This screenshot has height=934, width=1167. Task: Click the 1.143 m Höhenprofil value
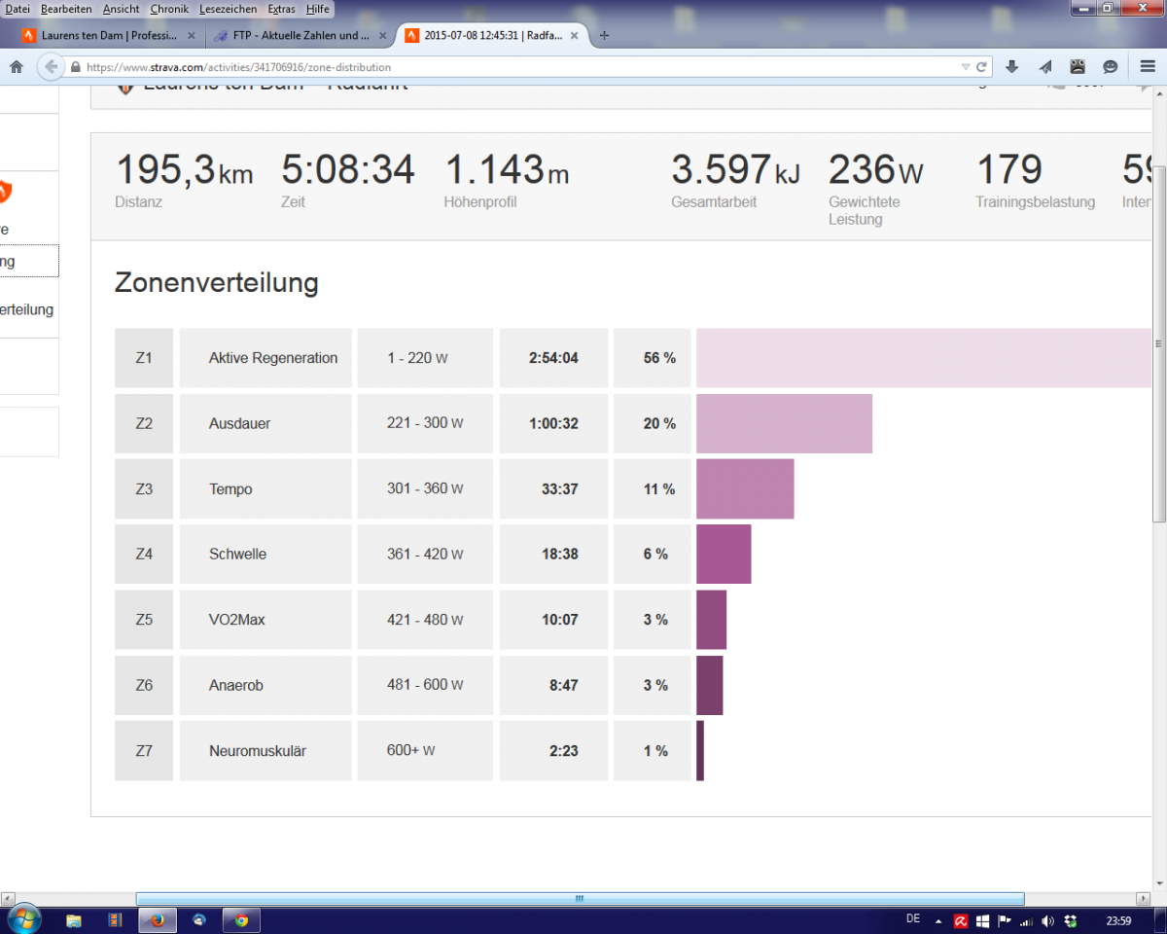point(507,170)
